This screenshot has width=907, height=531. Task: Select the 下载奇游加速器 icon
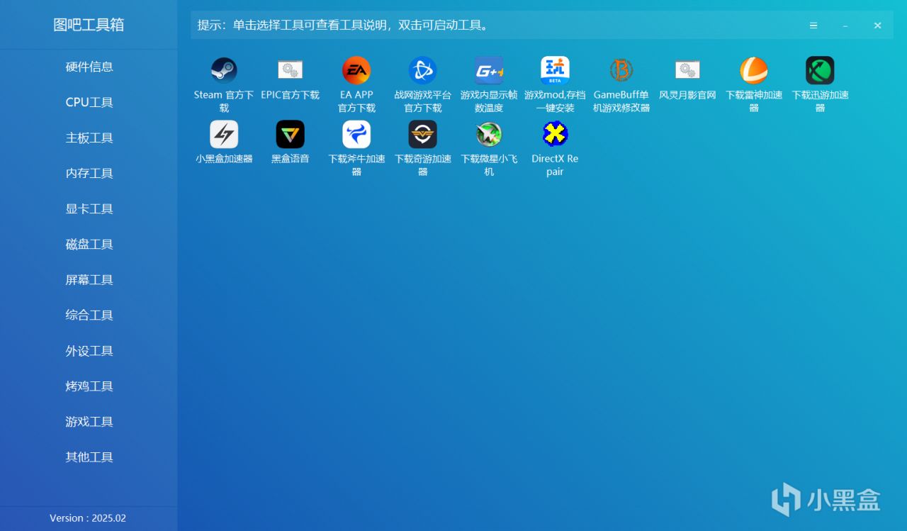(x=422, y=134)
